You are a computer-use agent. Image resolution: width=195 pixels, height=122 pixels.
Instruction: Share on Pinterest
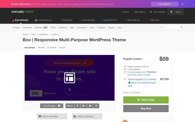[96, 106]
